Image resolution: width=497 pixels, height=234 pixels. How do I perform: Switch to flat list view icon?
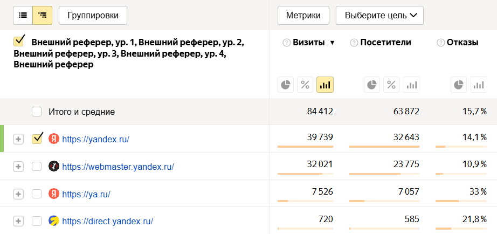pos(23,16)
